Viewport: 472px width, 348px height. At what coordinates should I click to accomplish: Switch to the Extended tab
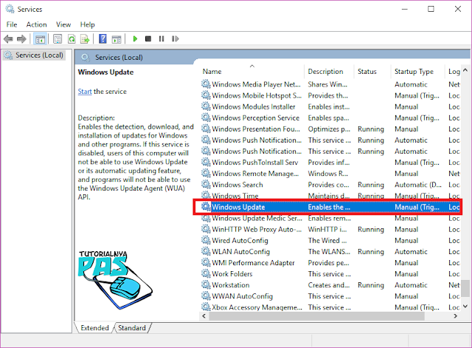click(x=94, y=328)
